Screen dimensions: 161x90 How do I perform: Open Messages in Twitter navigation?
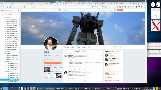(x=66, y=10)
